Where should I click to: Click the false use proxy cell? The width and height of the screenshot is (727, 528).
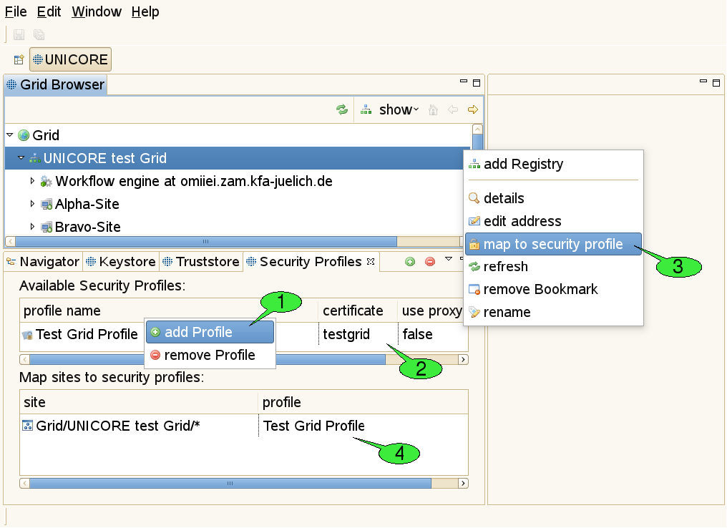coord(417,334)
